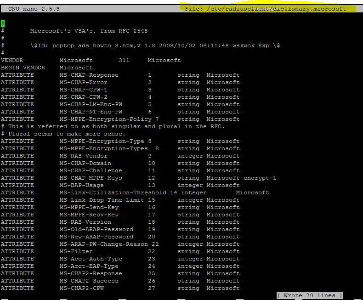Click on MS-CHAP-CPW-2 text
The height and width of the screenshot is (300, 363).
[83, 97]
